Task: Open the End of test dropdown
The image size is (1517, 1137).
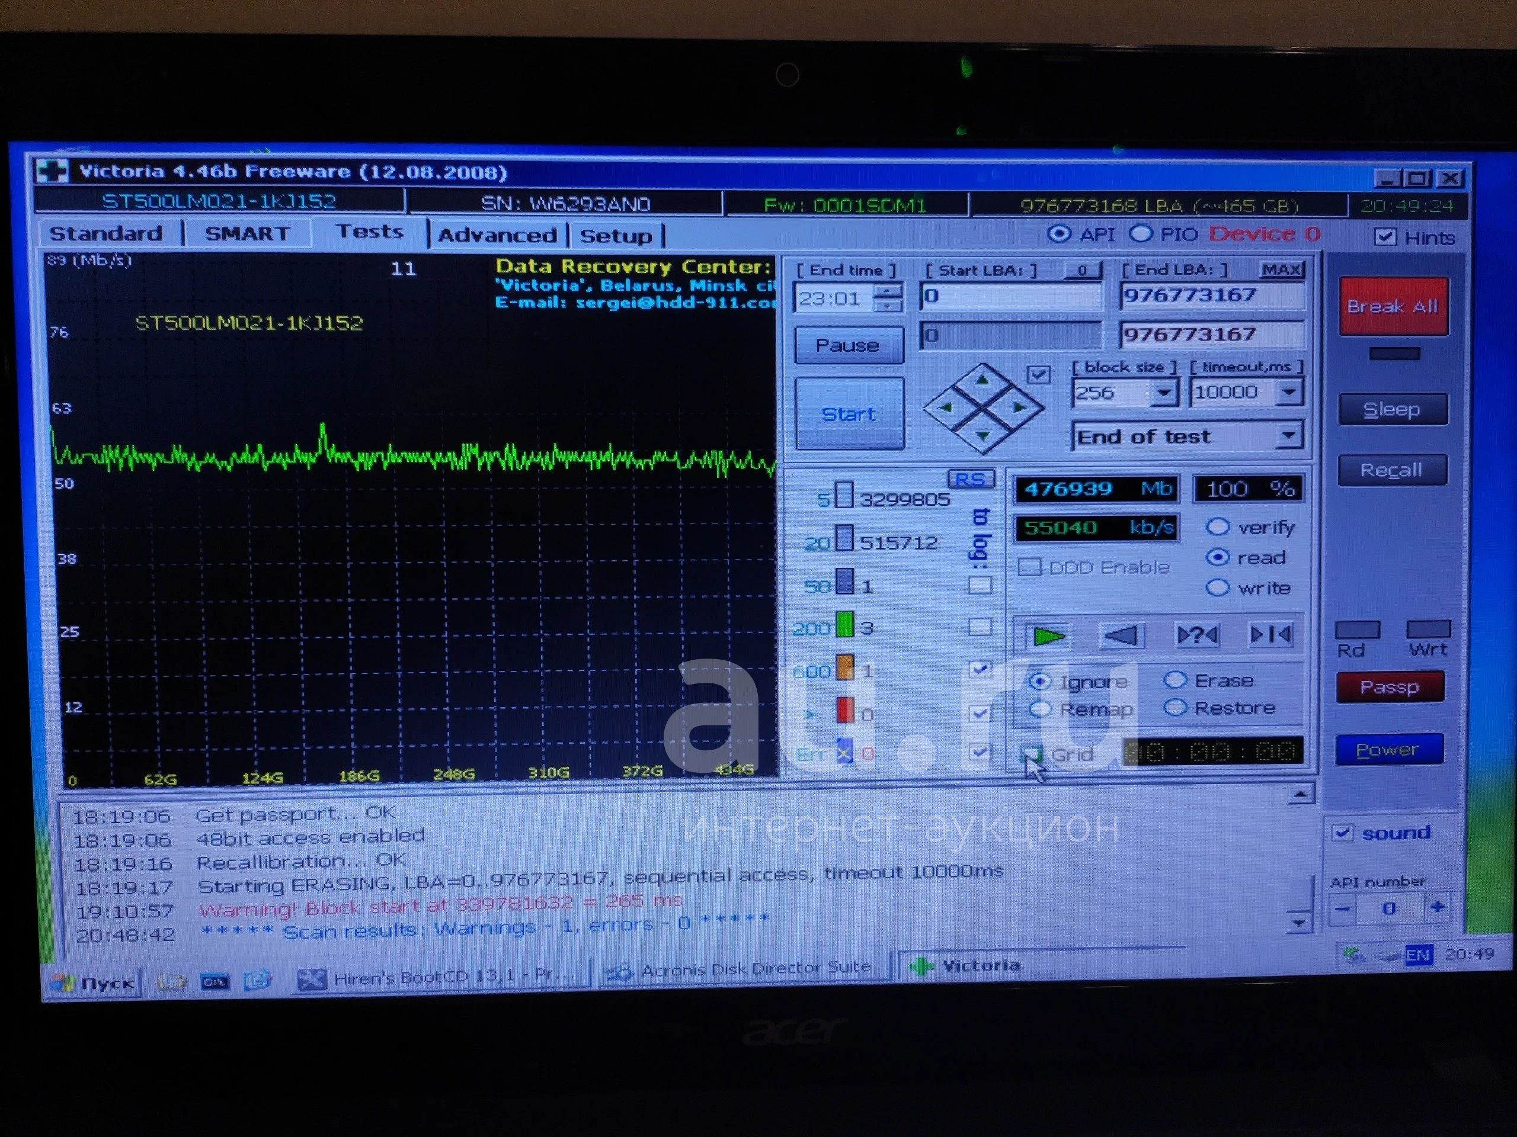Action: point(1289,435)
